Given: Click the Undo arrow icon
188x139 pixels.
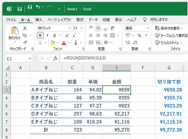Looking at the screenshot, I should tap(38, 7).
